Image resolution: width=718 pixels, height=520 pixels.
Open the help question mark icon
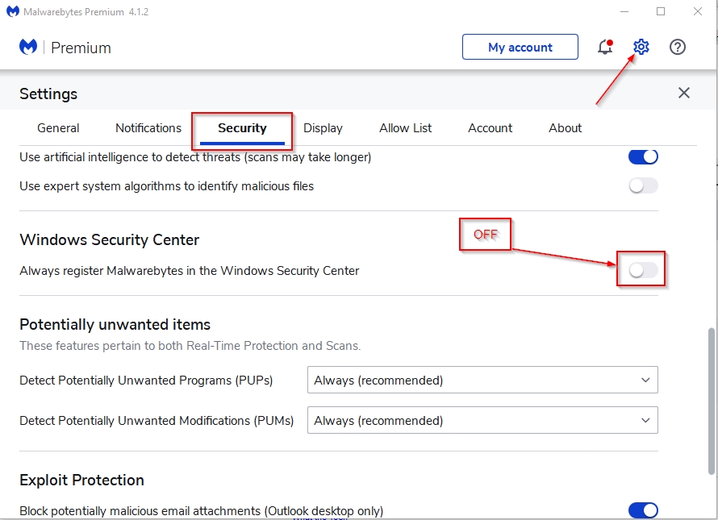[677, 47]
